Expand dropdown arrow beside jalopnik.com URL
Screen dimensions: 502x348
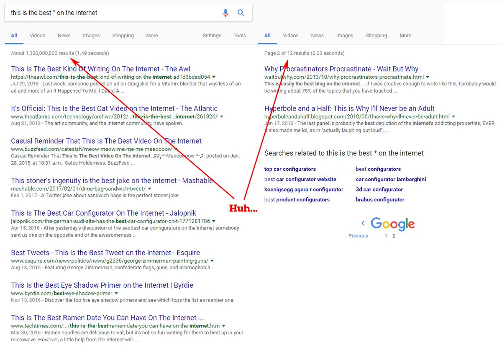tap(214, 221)
